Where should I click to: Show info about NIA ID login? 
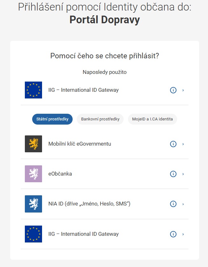(x=173, y=204)
